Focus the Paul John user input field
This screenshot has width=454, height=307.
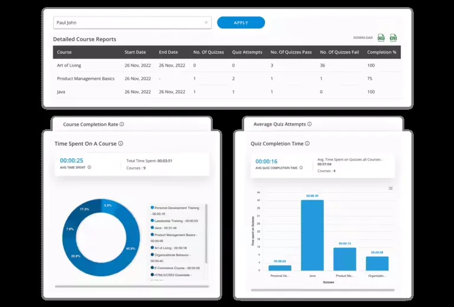click(x=132, y=22)
